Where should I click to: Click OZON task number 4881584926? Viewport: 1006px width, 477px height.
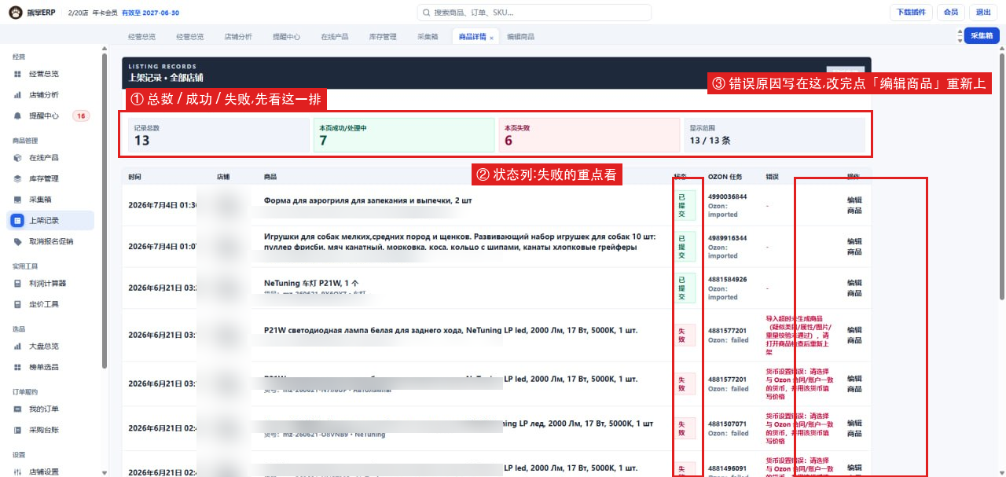pyautogui.click(x=728, y=280)
